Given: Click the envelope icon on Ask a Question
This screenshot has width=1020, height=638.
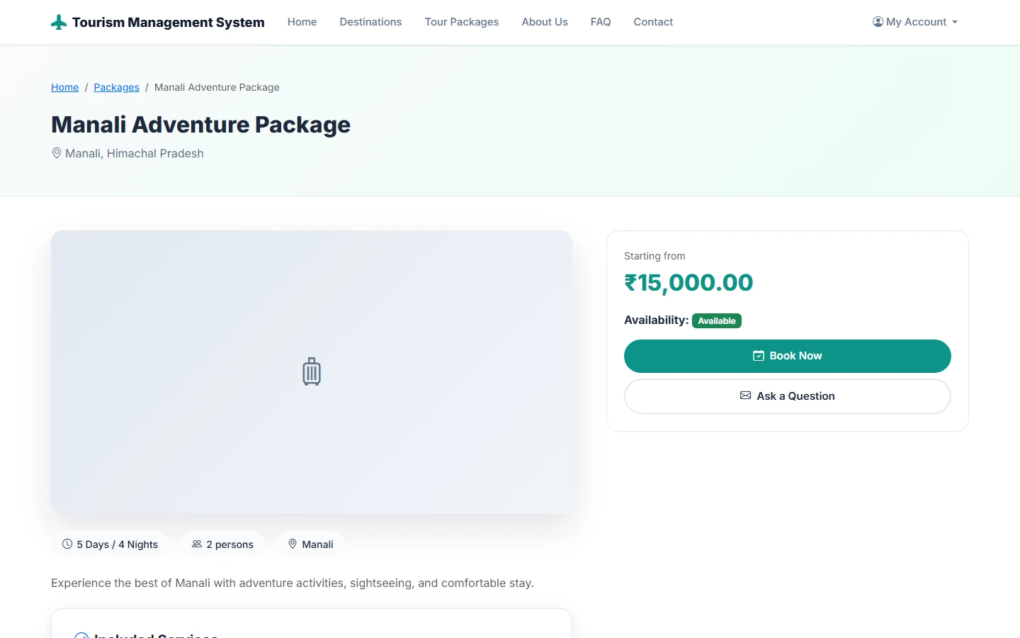Looking at the screenshot, I should click(746, 396).
